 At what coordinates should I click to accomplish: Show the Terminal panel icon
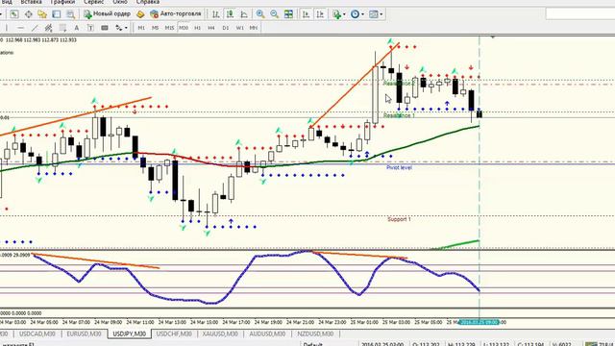point(56,14)
